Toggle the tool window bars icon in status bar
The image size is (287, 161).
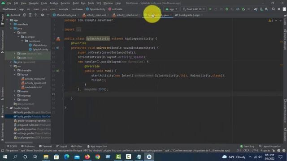pyautogui.click(x=3, y=151)
